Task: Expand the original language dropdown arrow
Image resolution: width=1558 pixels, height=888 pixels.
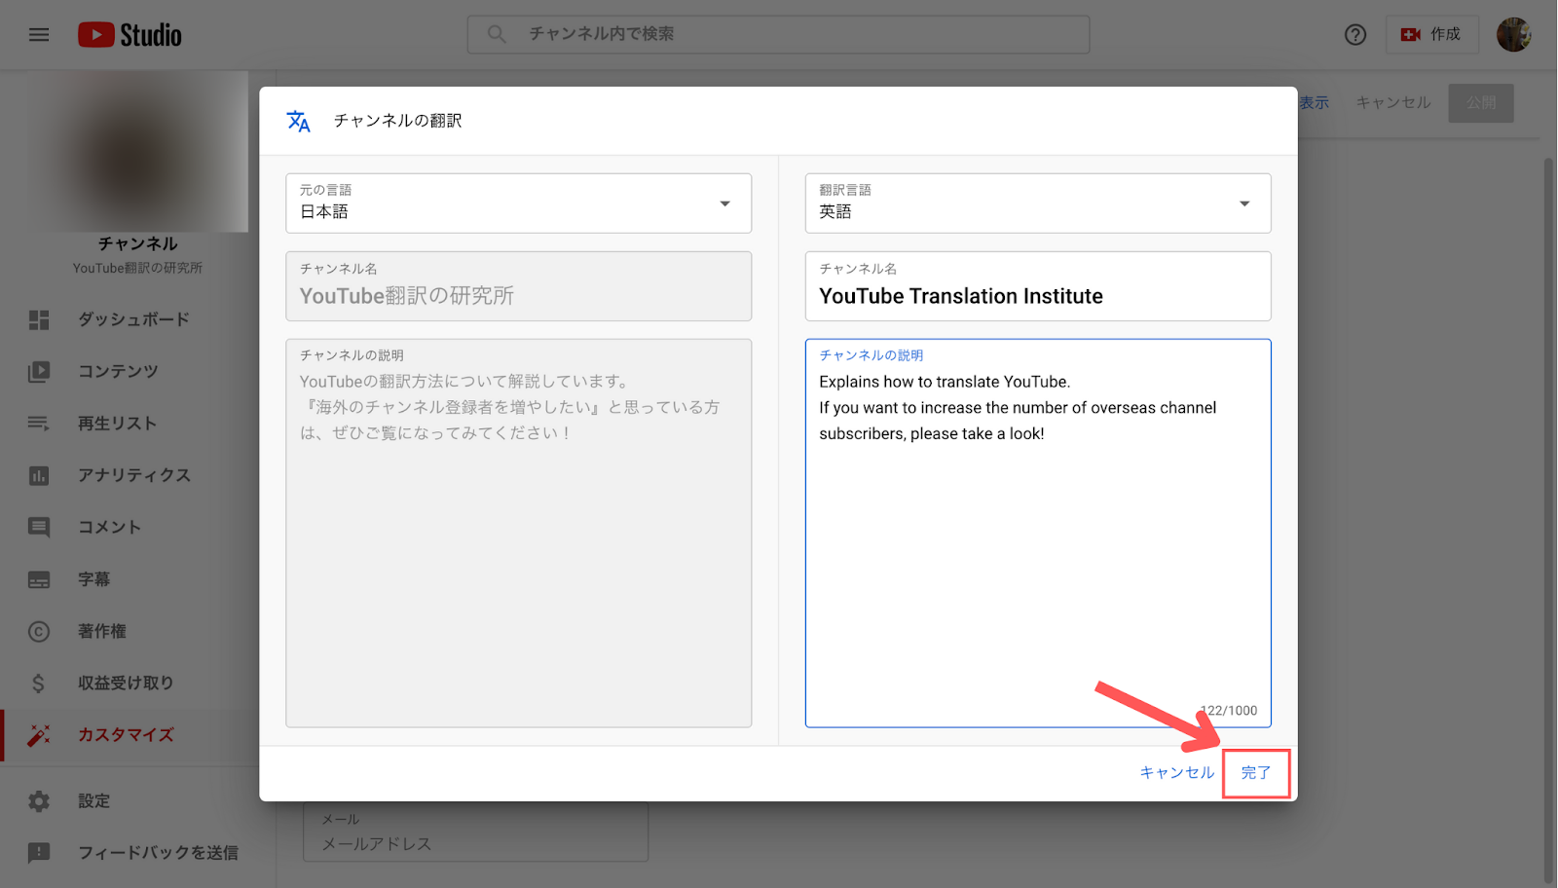Action: 724,203
